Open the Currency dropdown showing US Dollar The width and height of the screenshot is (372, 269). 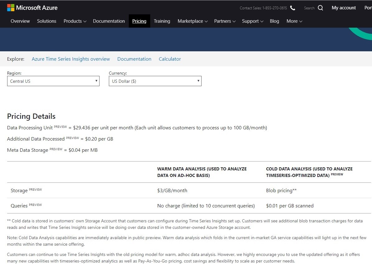tap(155, 81)
